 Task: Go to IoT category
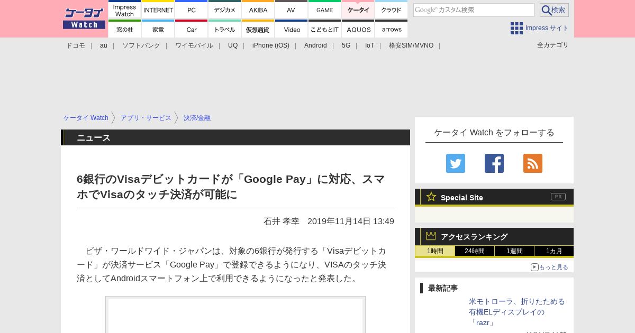click(x=369, y=45)
